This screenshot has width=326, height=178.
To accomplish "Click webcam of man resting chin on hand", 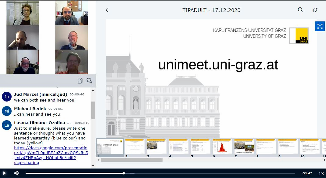I will coord(23,37).
